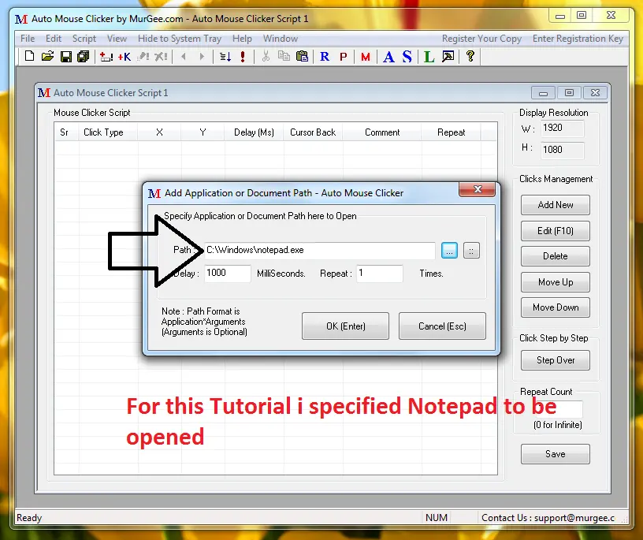
Task: Click the Step Over button
Action: (556, 359)
